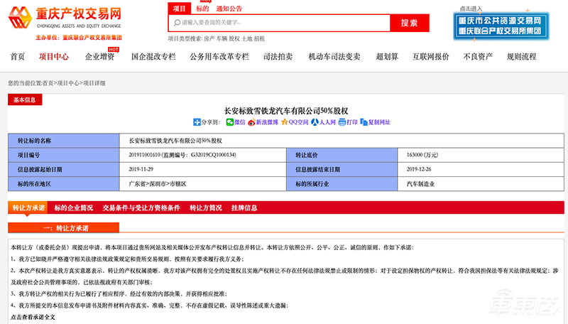Click the 打印 printer icon

(342, 122)
